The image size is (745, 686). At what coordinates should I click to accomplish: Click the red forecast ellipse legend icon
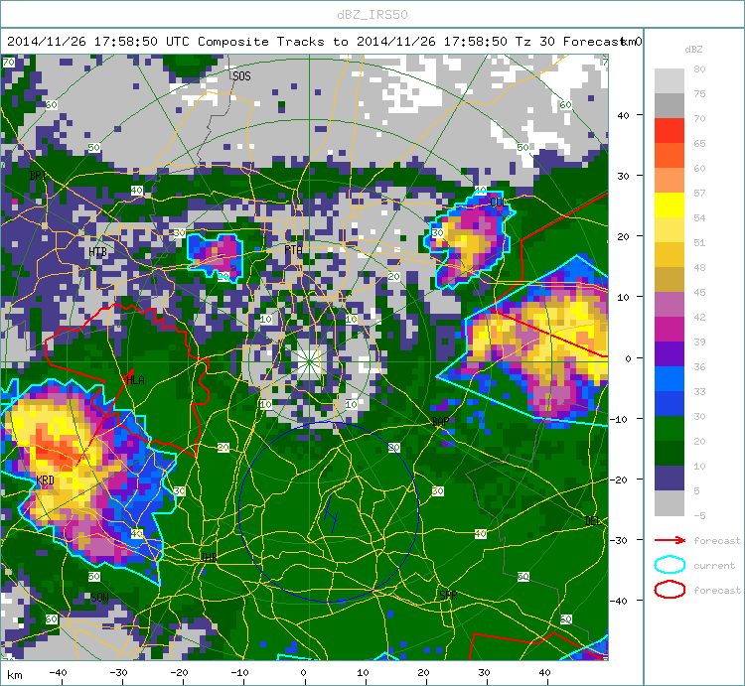click(670, 590)
